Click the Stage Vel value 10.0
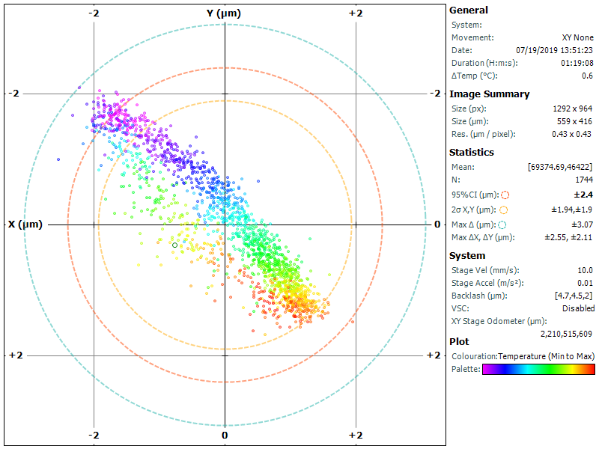Screen dimensions: 599x449 coord(585,270)
